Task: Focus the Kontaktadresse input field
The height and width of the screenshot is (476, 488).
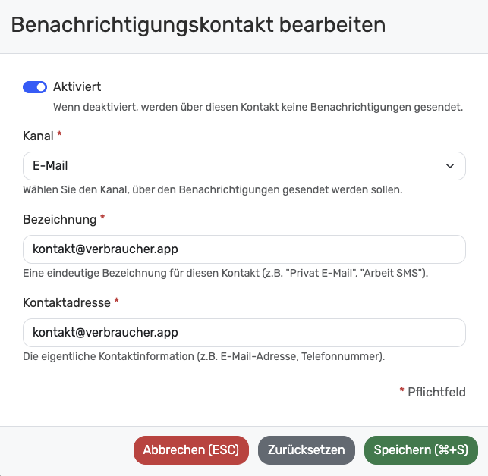Action: tap(244, 332)
